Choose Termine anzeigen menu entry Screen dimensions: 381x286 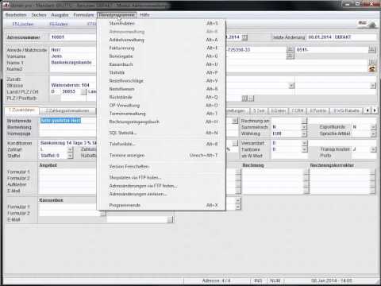coord(162,156)
